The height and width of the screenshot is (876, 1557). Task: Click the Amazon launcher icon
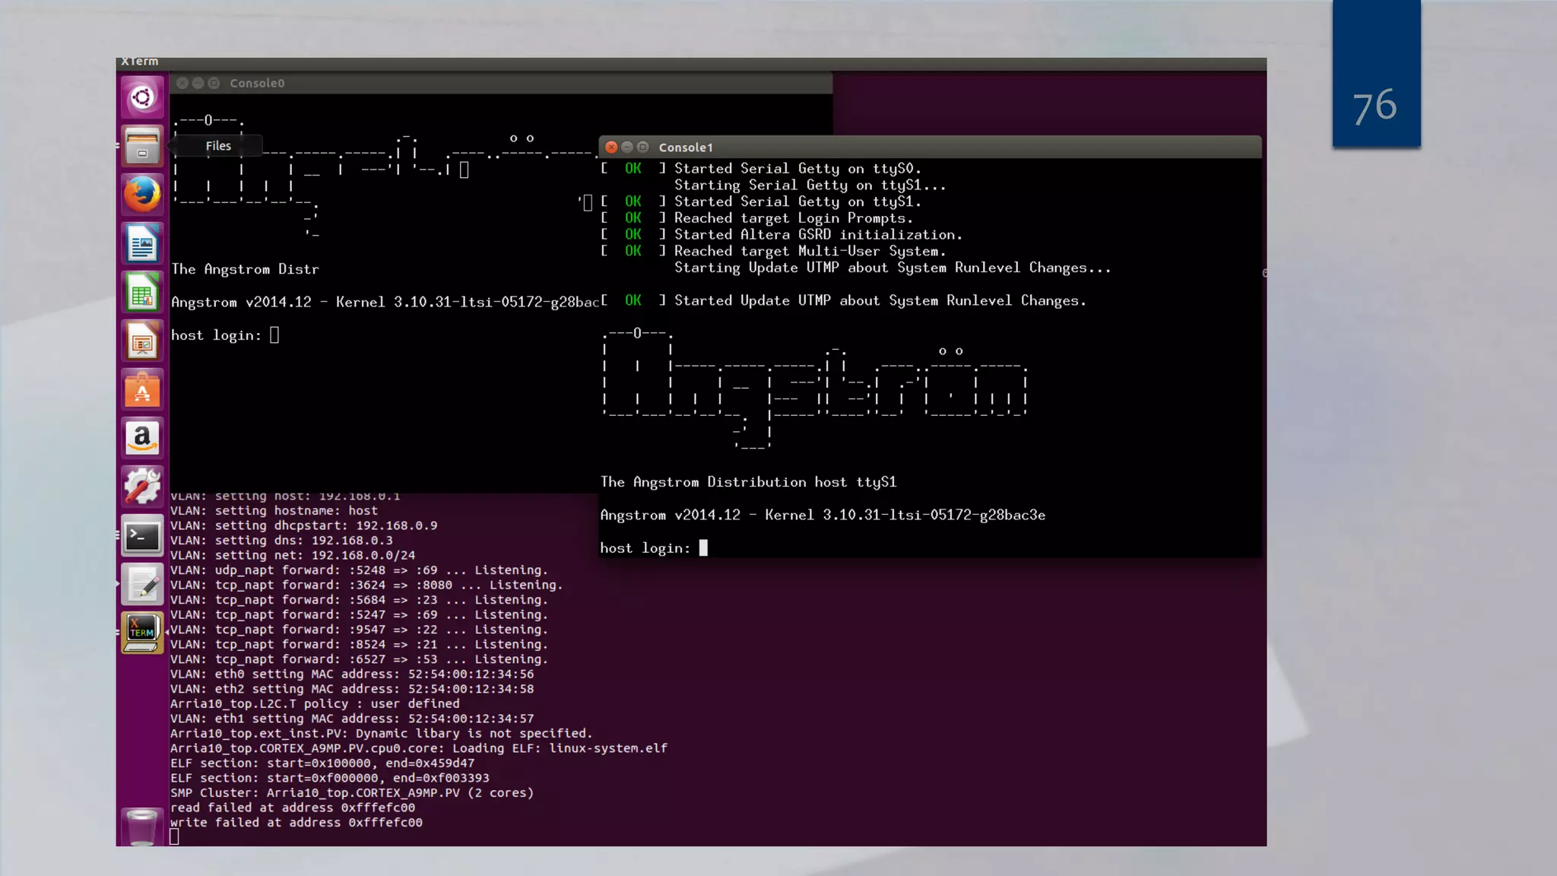(x=142, y=439)
